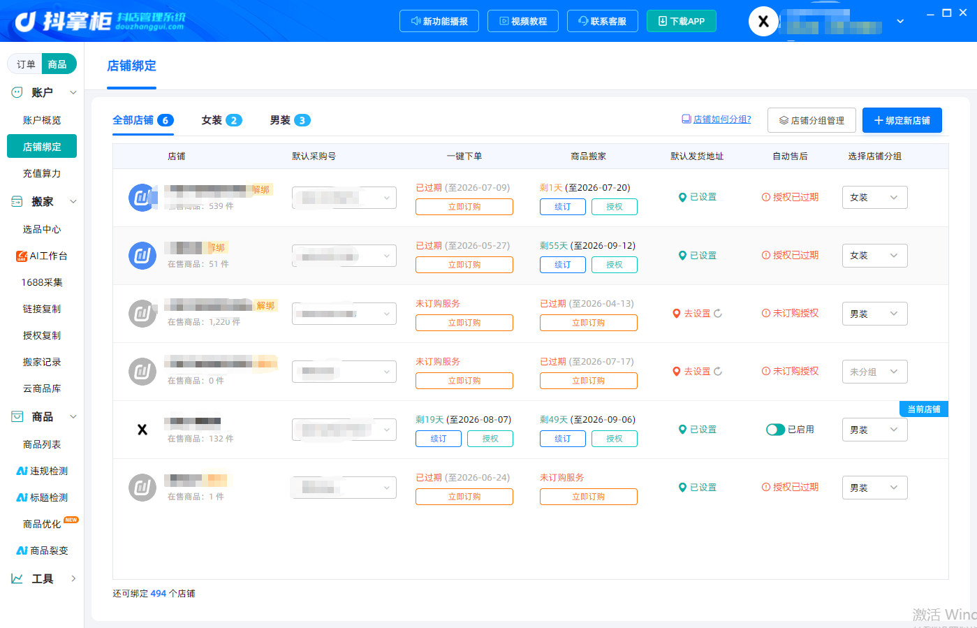Open 店铺分组管理

click(x=811, y=120)
